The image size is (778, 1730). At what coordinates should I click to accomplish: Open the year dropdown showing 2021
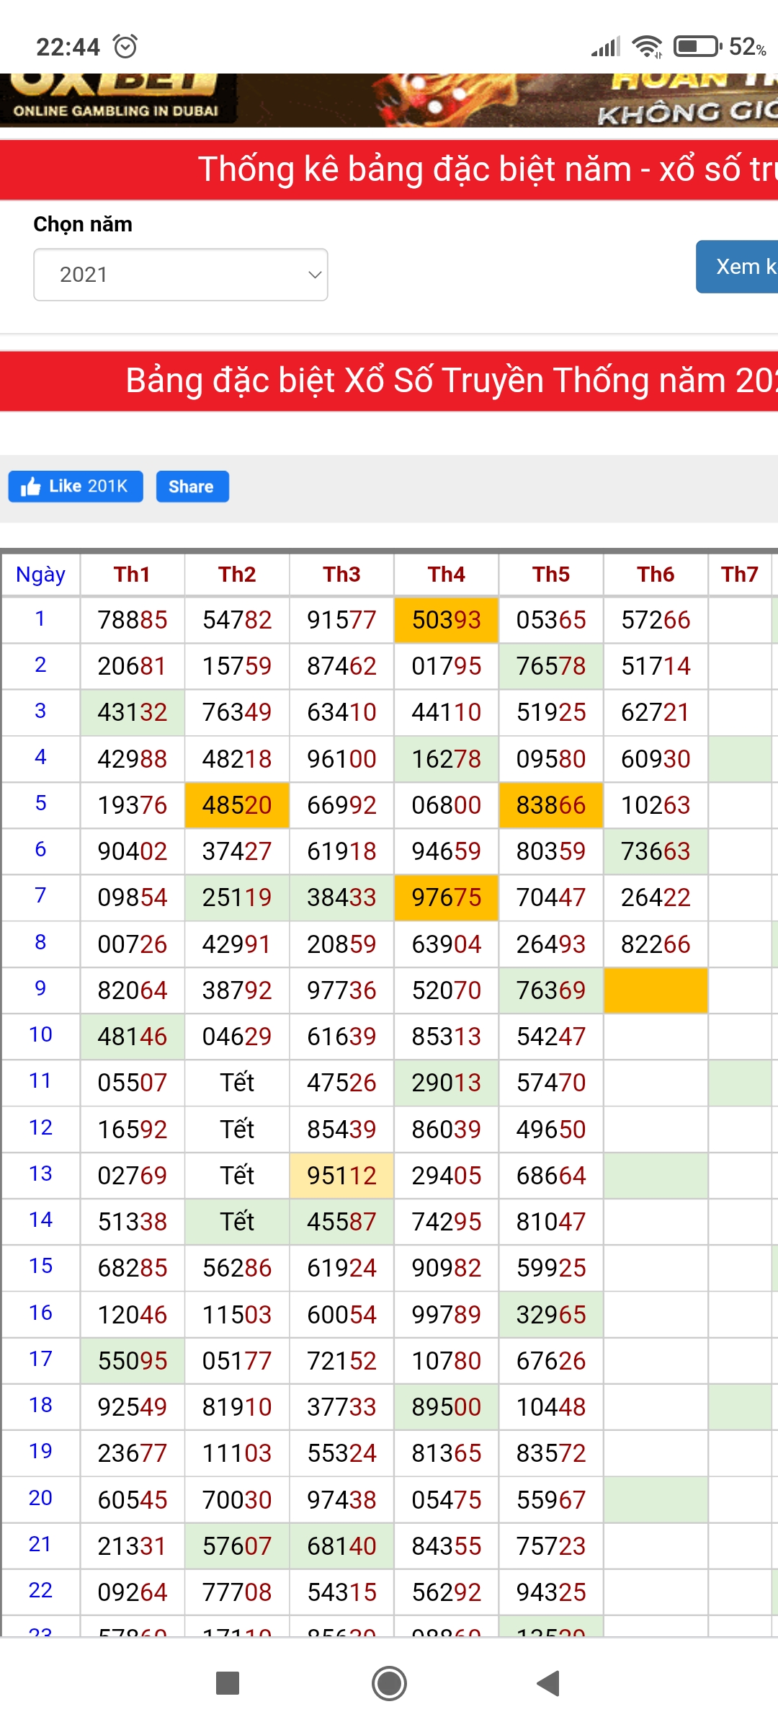click(181, 275)
